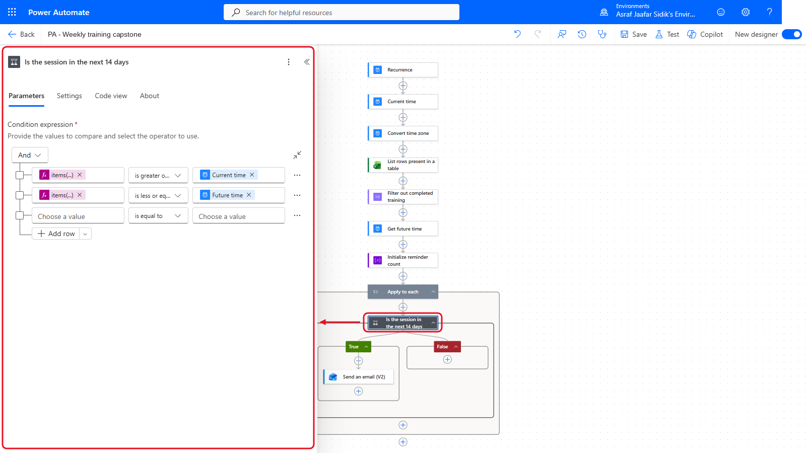Switch to the About tab

click(x=150, y=96)
